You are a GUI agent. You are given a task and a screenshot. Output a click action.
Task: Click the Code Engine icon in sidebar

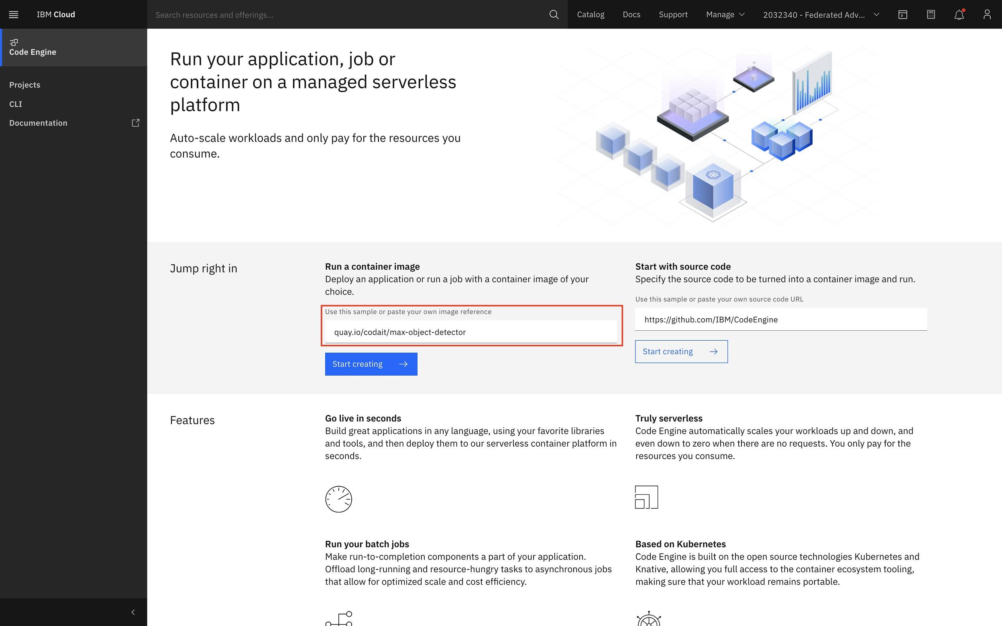14,42
